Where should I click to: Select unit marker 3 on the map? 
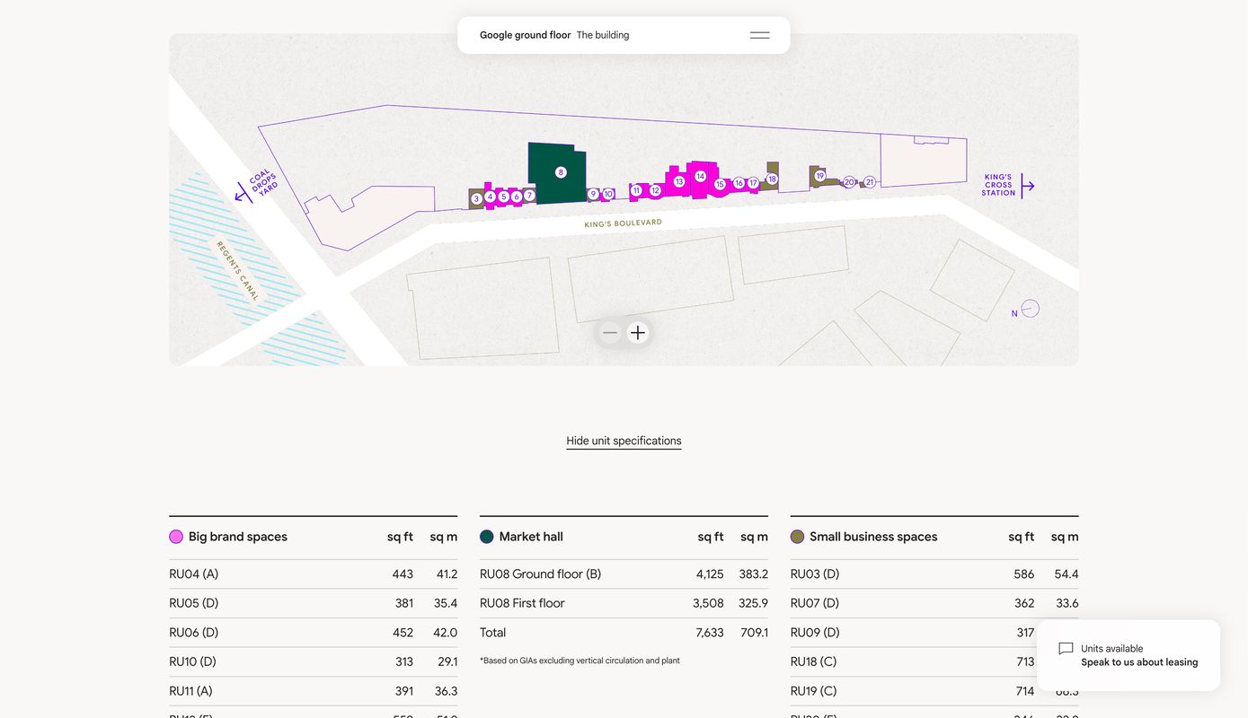click(x=476, y=199)
